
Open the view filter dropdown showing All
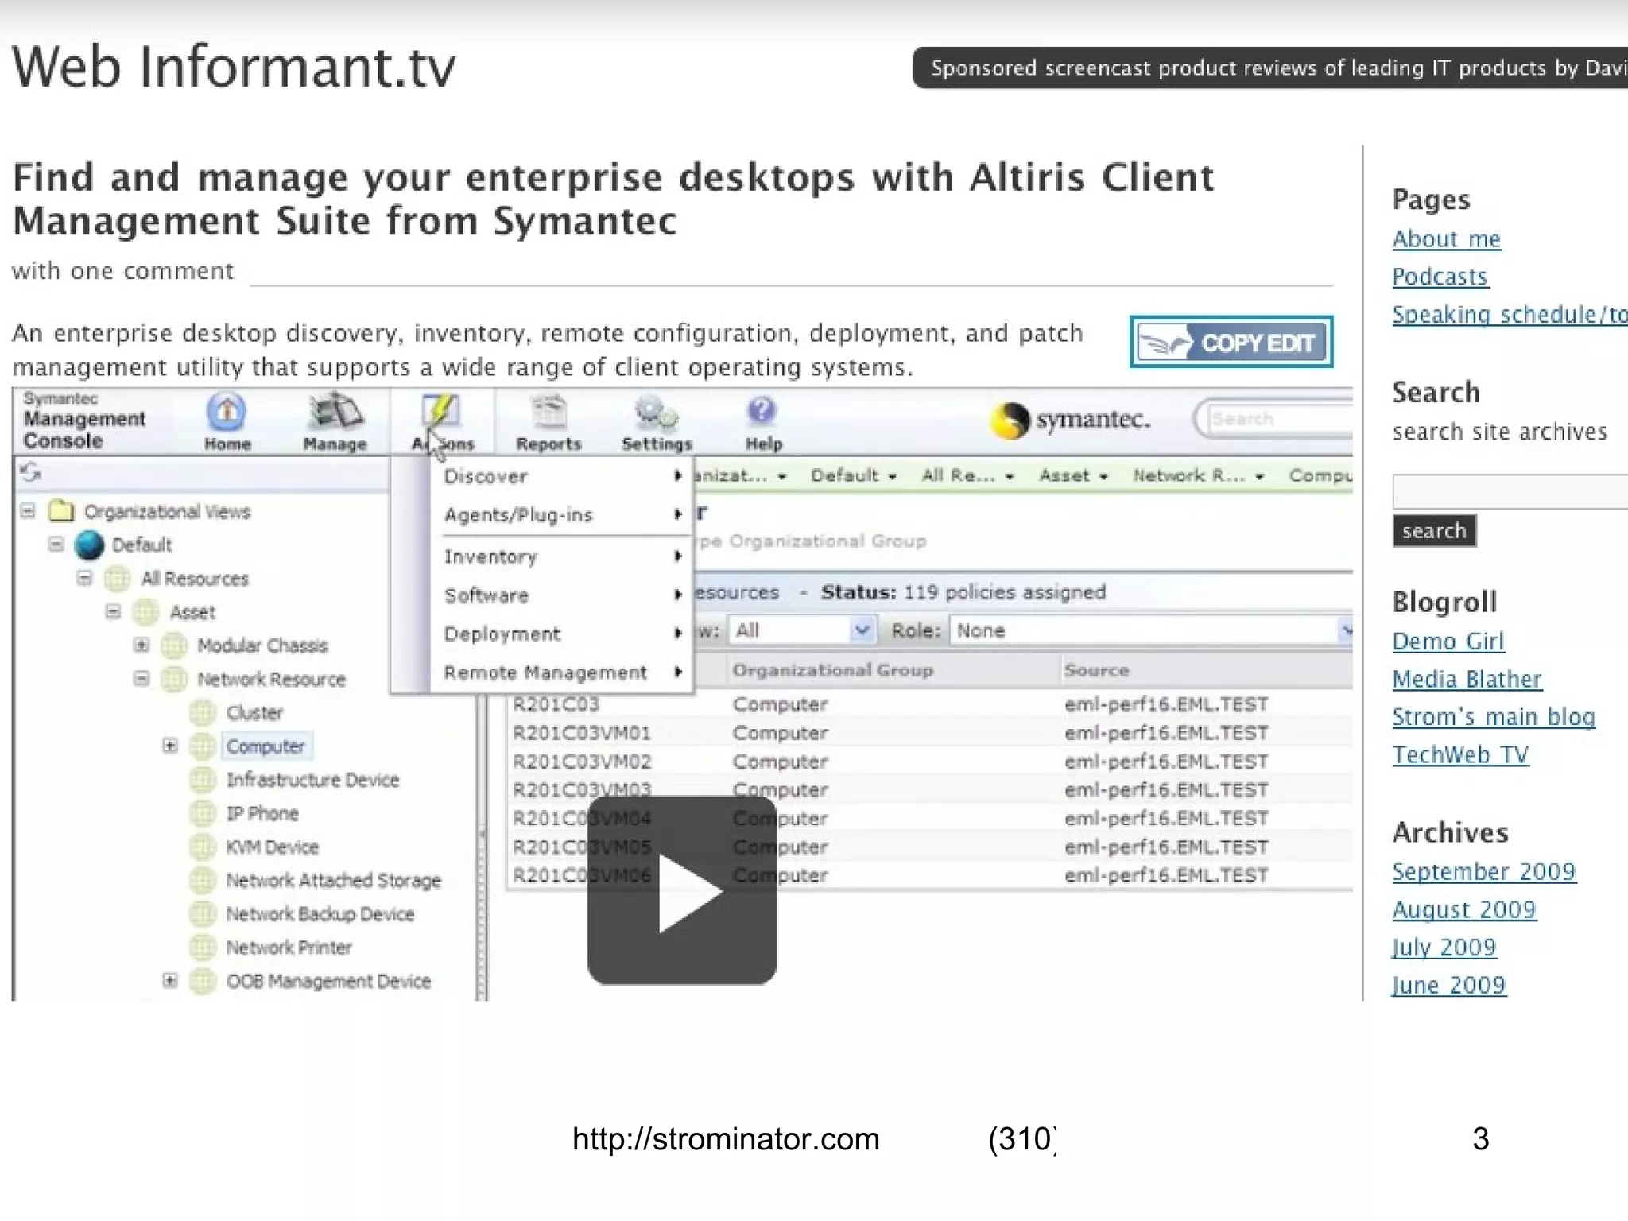(x=803, y=630)
